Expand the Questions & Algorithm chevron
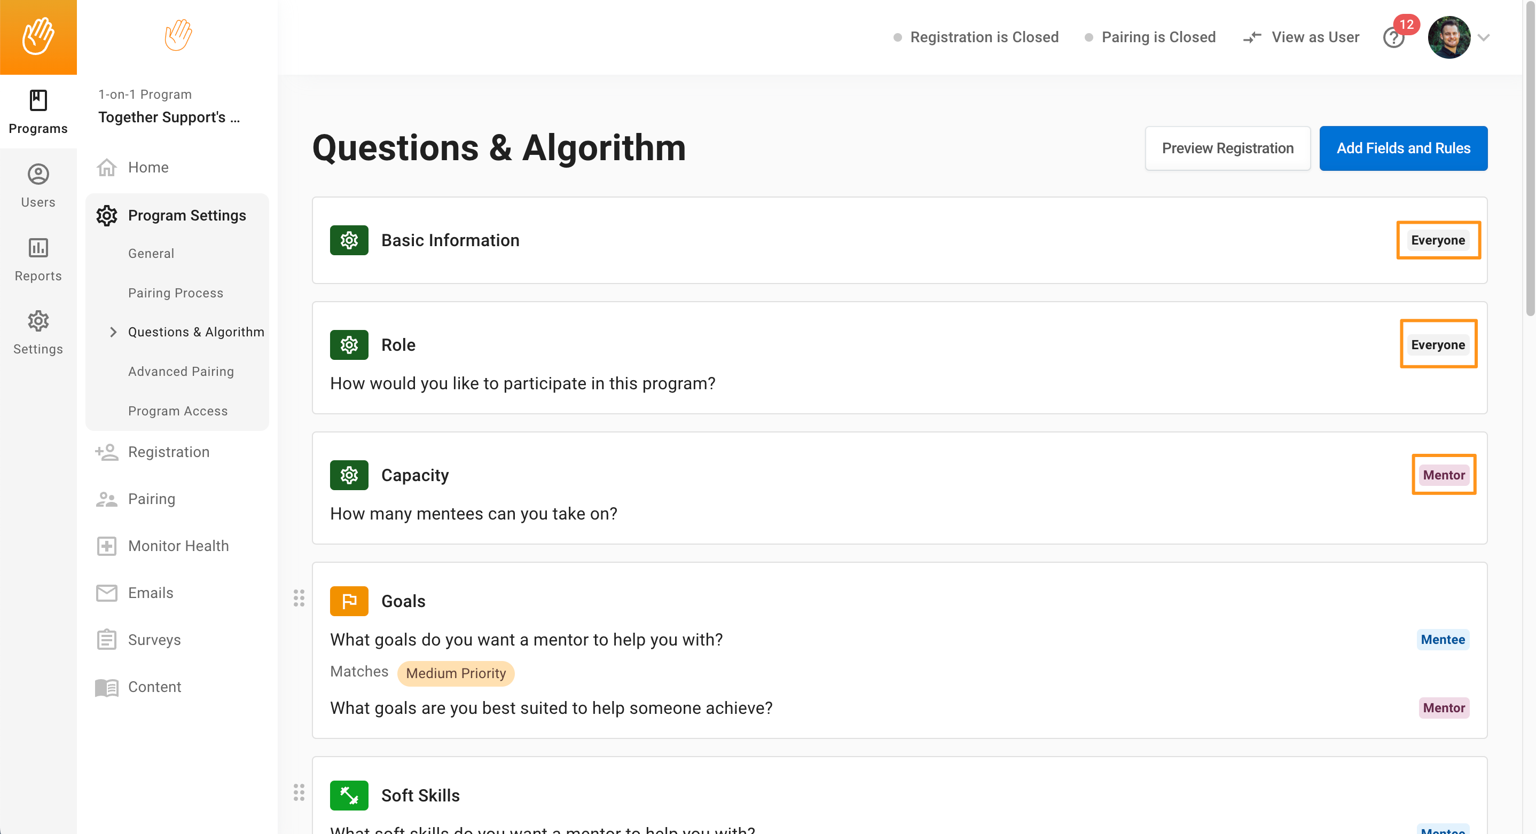 pos(113,332)
